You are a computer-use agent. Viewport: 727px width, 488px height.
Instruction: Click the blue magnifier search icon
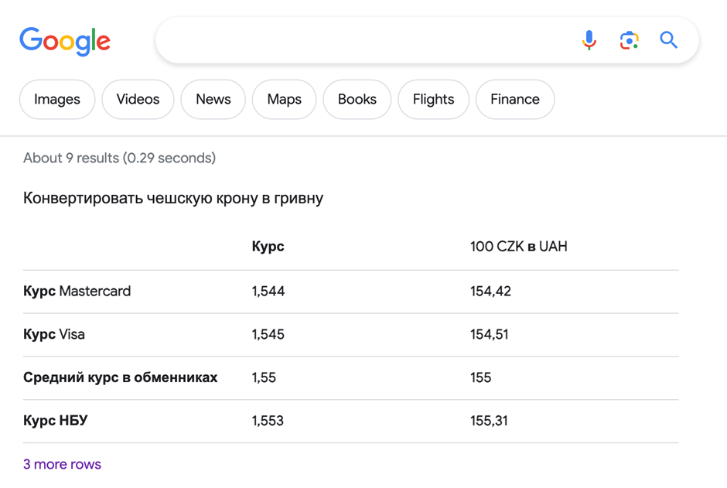668,40
